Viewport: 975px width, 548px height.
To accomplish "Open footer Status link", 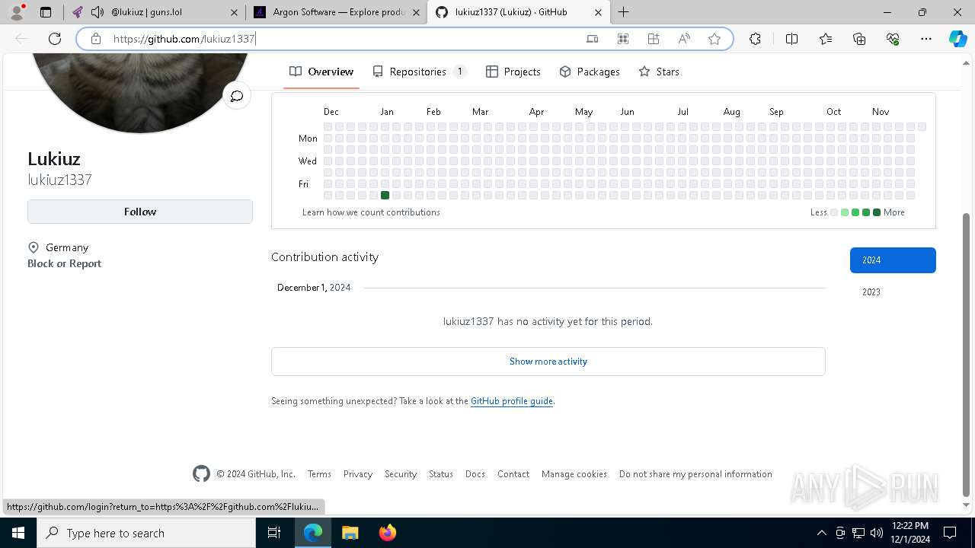I will (441, 474).
